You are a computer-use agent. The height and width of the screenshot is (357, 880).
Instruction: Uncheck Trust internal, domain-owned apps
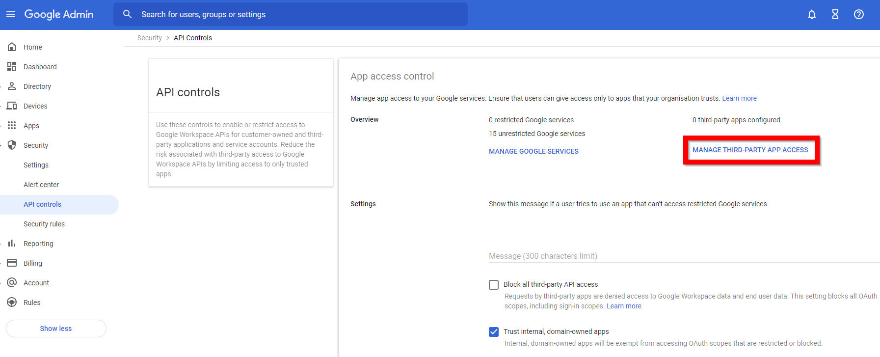click(494, 332)
